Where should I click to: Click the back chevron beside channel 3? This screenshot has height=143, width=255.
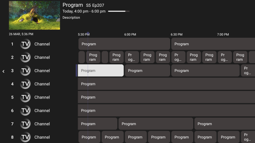(4, 71)
